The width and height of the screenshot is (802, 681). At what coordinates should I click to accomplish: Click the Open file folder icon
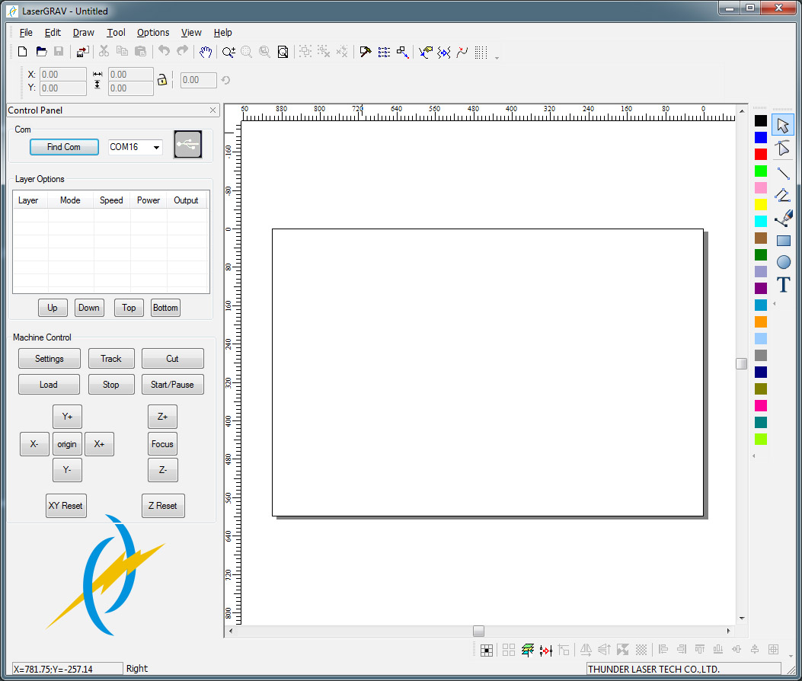click(x=41, y=52)
